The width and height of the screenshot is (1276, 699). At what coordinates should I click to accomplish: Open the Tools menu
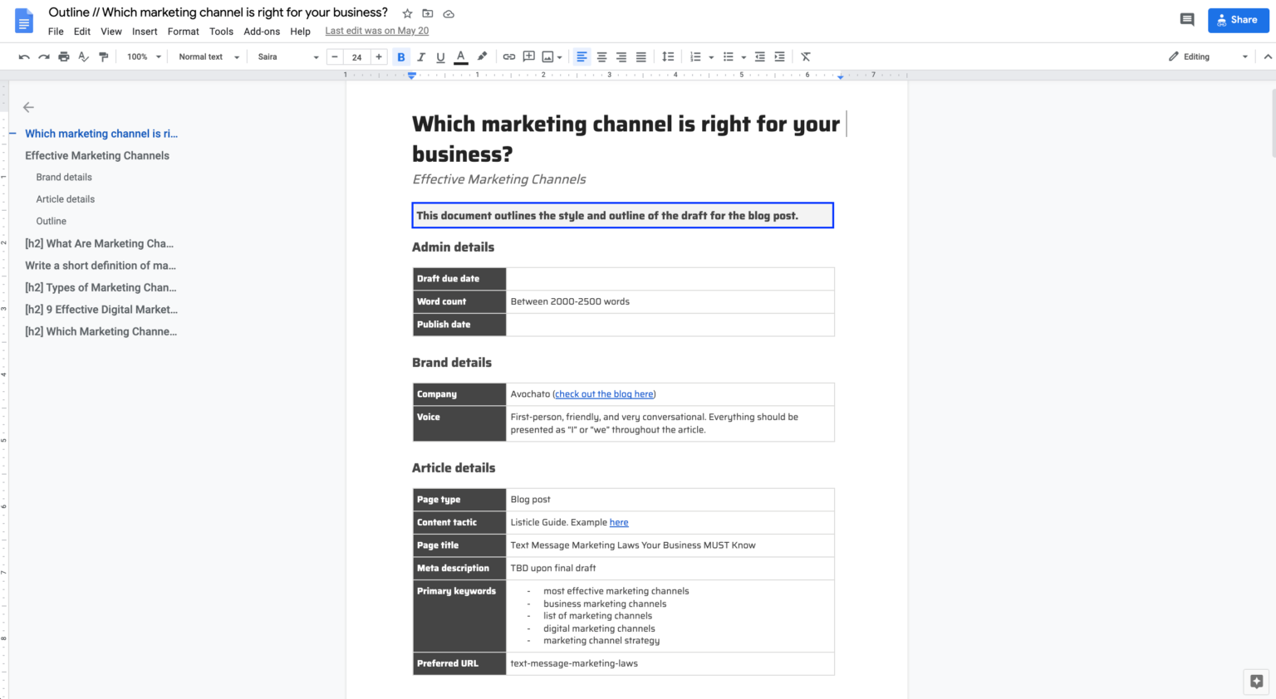tap(221, 32)
